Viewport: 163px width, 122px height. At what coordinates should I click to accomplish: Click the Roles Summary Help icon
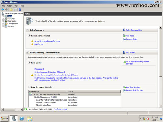124,30
